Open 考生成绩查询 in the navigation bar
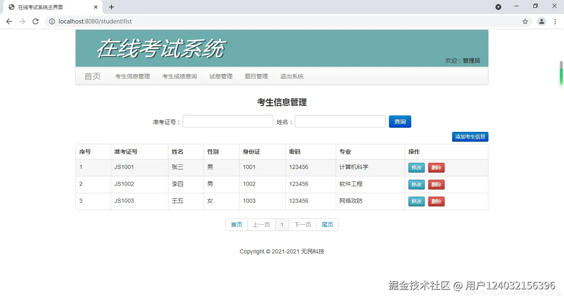This screenshot has width=564, height=300. point(180,76)
